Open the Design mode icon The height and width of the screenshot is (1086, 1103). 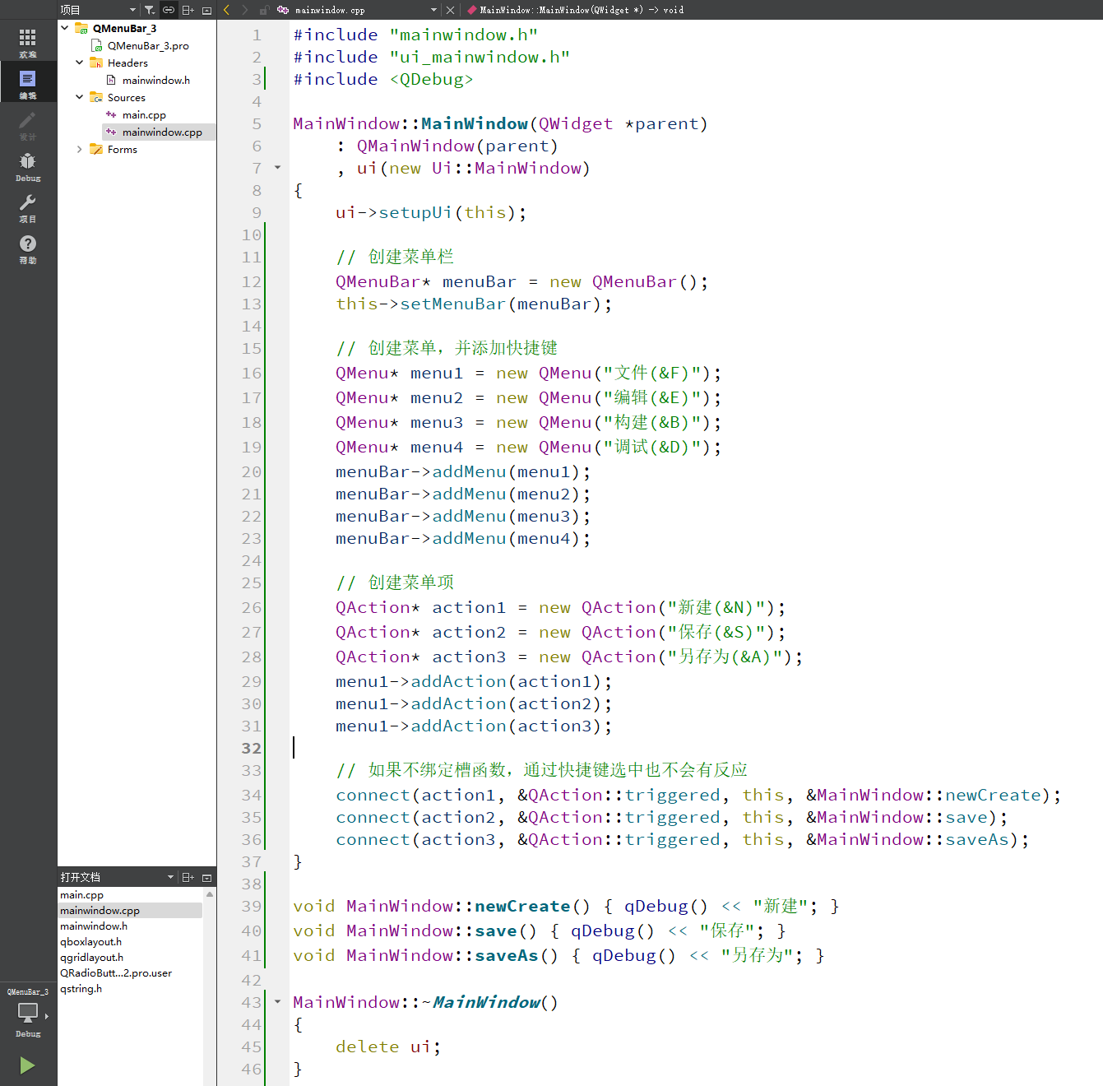pos(28,125)
